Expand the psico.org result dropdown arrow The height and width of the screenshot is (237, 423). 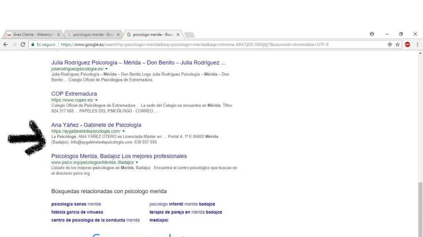point(137,163)
